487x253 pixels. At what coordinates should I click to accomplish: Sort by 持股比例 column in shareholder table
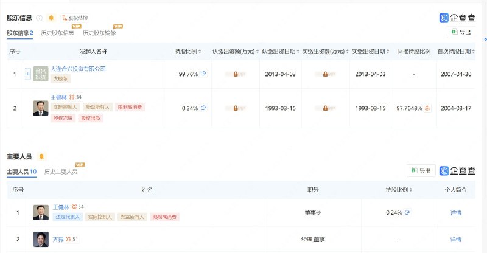pos(188,52)
